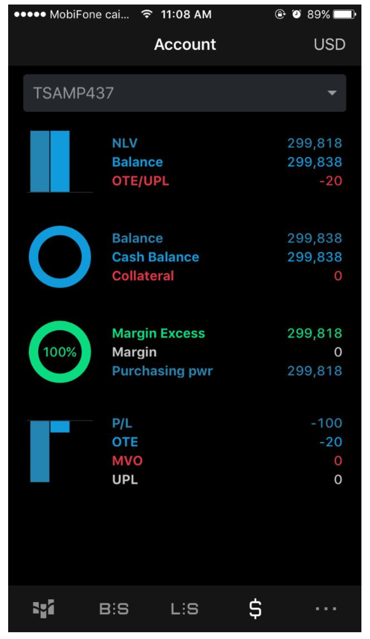Image resolution: width=370 pixels, height=639 pixels.
Task: Tap the P/L bar chart icon
Action: (50, 451)
